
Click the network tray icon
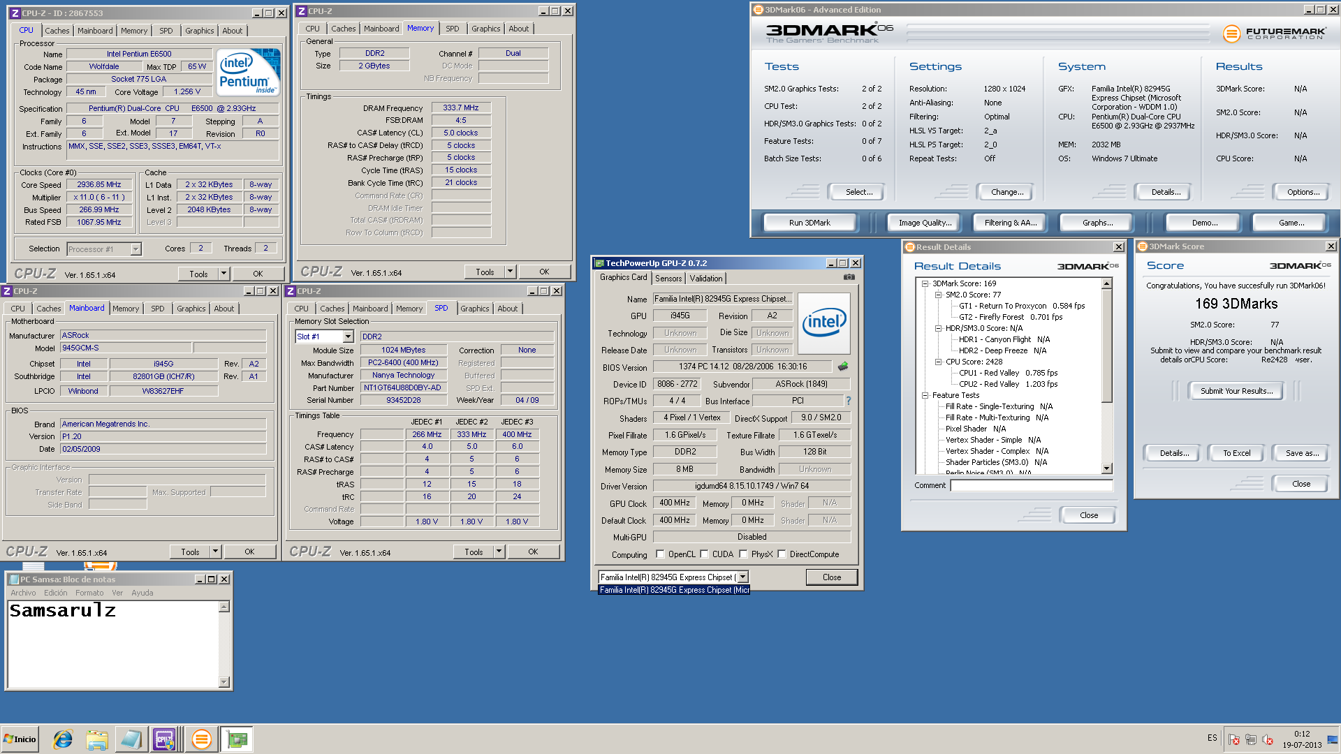(1251, 739)
